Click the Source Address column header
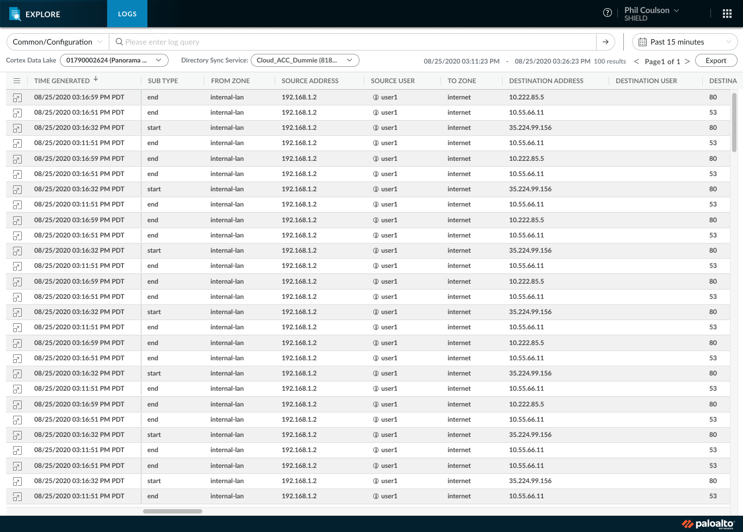 pyautogui.click(x=310, y=81)
